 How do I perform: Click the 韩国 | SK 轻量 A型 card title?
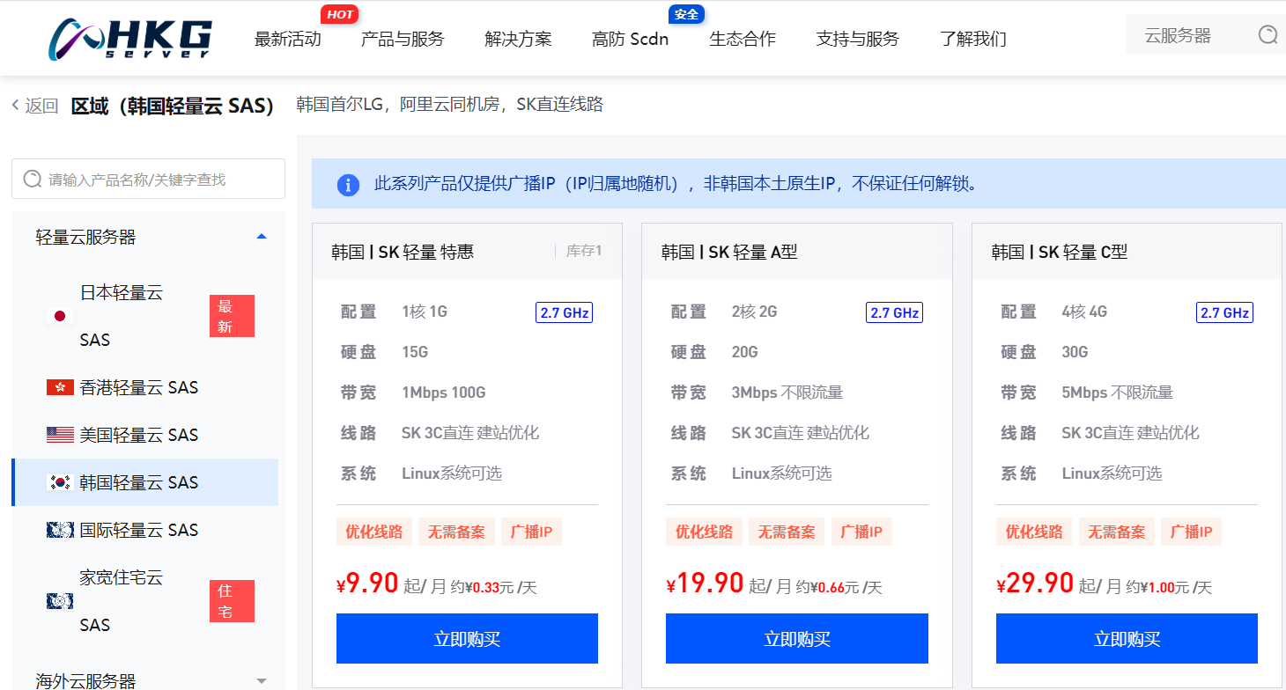pyautogui.click(x=729, y=252)
